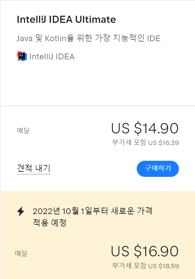The width and height of the screenshot is (195, 279).
Task: Click the US $18.59 tax-included amount
Action: click(x=164, y=266)
